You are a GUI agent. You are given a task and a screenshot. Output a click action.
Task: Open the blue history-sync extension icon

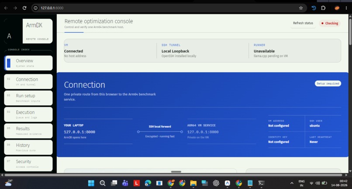point(314,8)
